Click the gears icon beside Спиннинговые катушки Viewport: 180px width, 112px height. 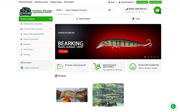point(21,29)
